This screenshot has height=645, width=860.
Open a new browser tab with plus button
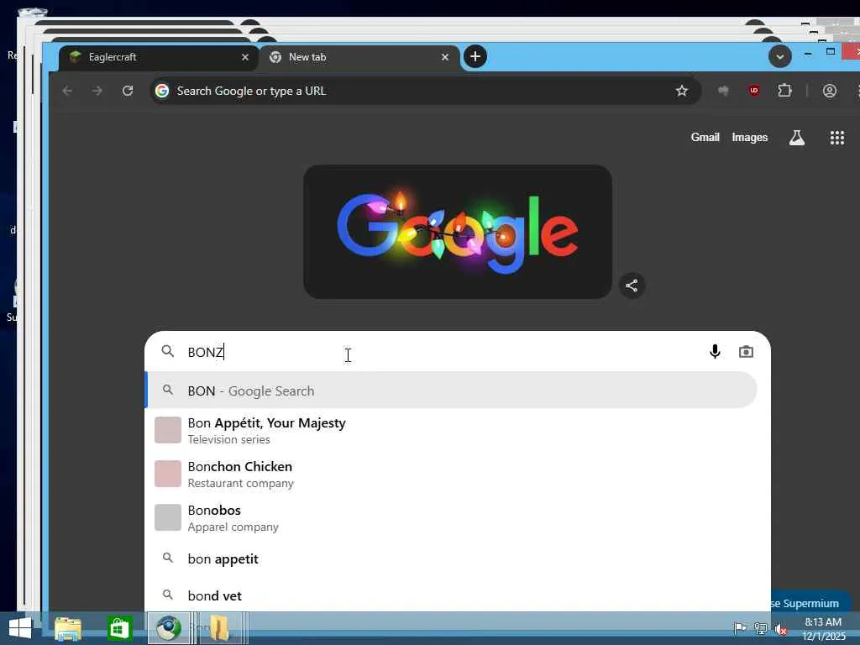pyautogui.click(x=475, y=56)
